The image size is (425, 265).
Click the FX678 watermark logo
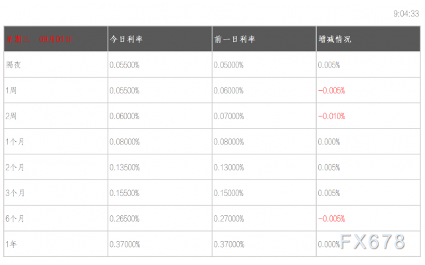point(372,242)
